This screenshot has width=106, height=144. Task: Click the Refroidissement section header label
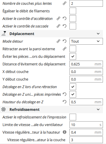[x=25, y=109]
